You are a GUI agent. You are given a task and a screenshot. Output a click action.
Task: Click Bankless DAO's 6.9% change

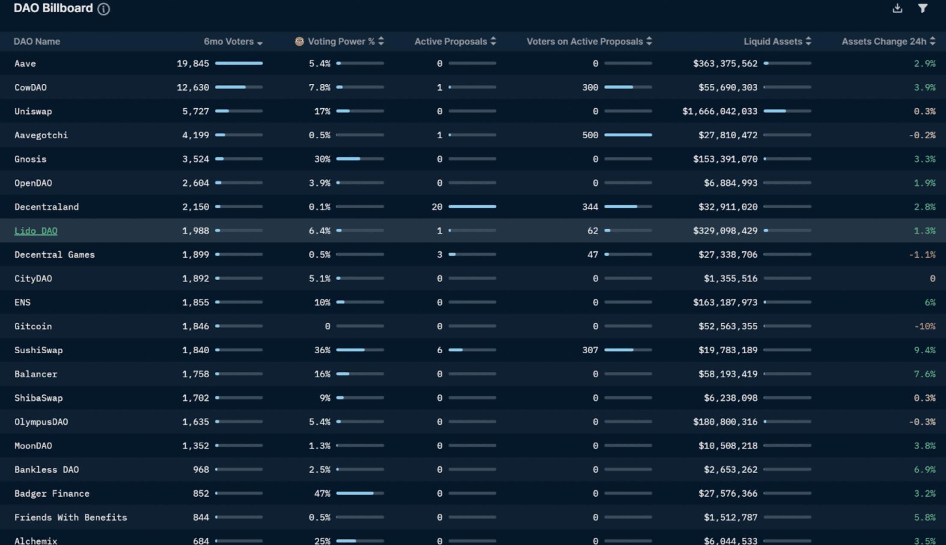click(x=925, y=470)
